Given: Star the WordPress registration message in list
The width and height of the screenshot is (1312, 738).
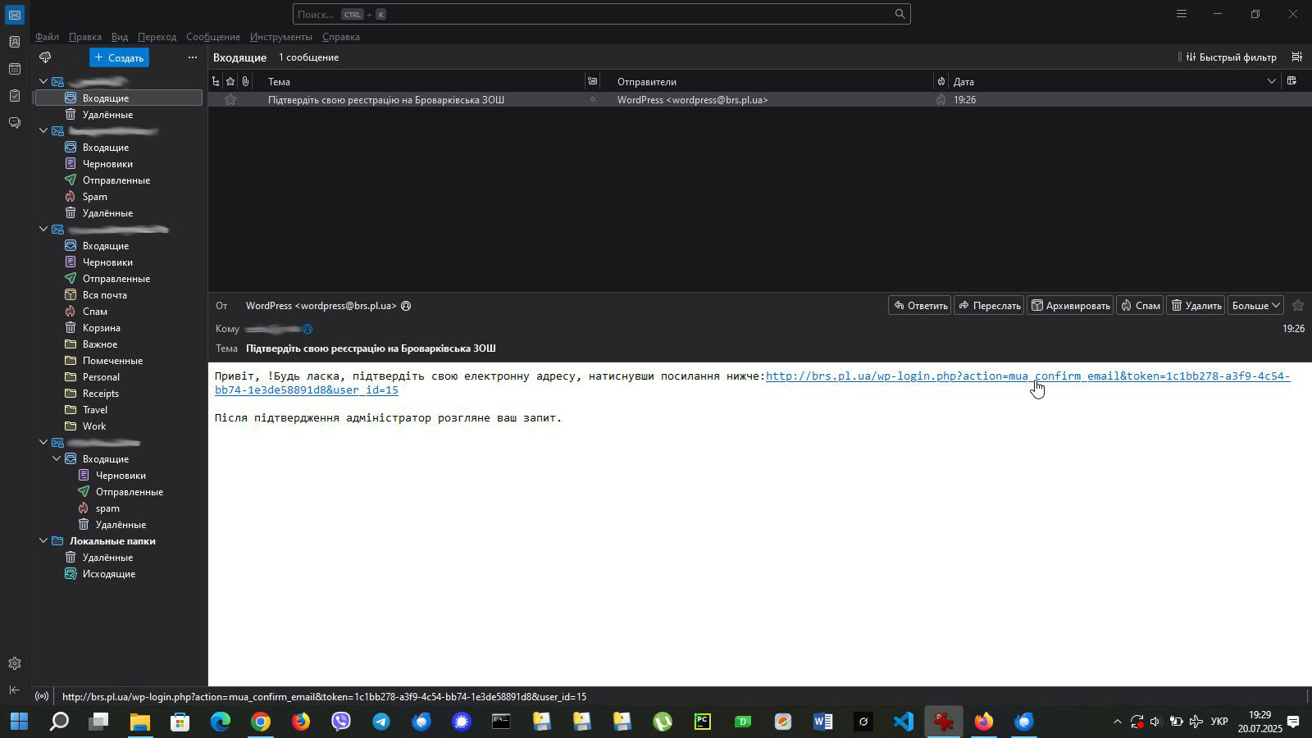Looking at the screenshot, I should coord(230,100).
